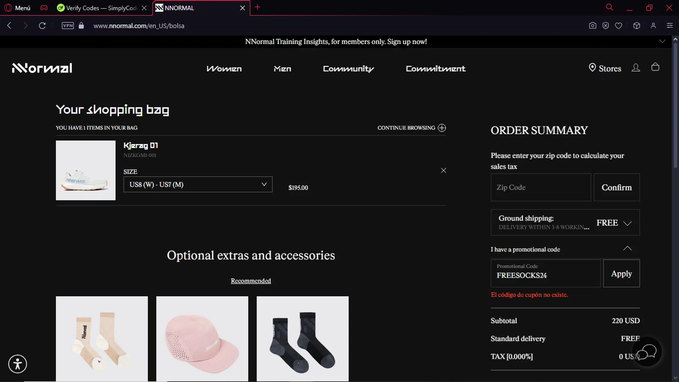This screenshot has height=382, width=679.
Task: Click the Promotional Code field with FREESOCKS24
Action: click(545, 273)
